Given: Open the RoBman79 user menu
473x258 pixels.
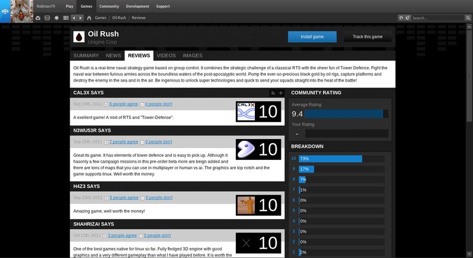Looking at the screenshot, I should (46, 6).
